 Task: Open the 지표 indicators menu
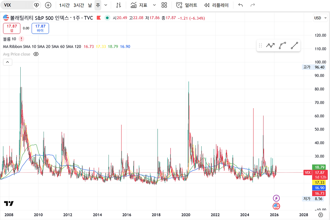pos(139,5)
